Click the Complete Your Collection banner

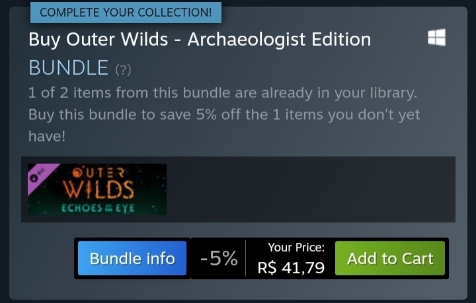126,13
